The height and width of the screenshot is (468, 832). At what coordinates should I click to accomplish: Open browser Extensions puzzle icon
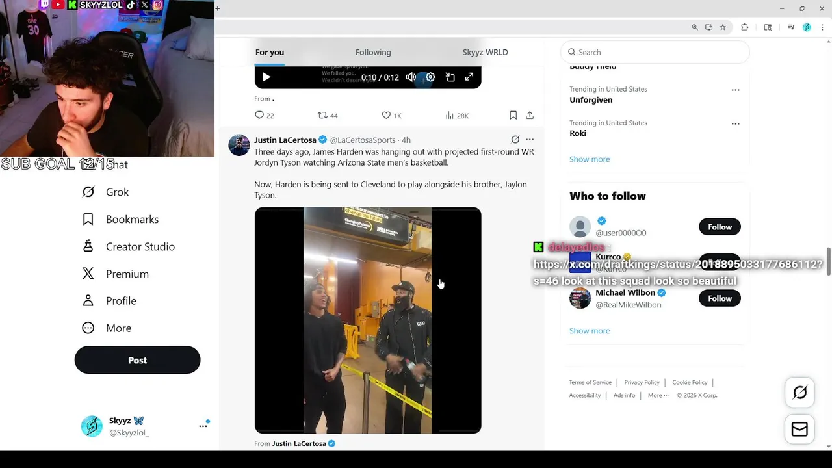745,27
